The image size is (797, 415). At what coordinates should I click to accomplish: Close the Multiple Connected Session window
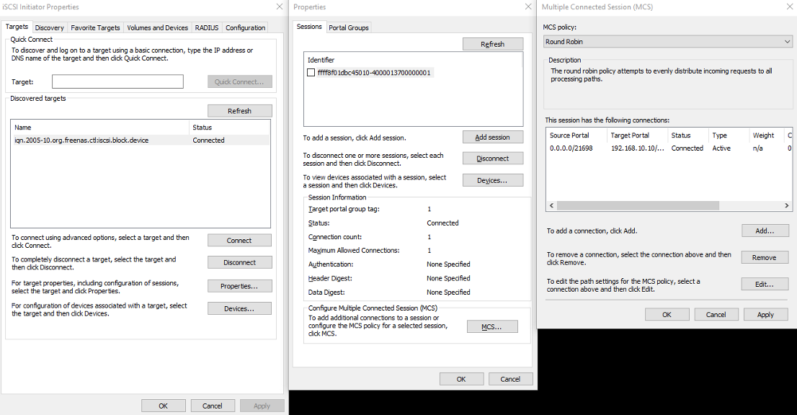point(788,6)
